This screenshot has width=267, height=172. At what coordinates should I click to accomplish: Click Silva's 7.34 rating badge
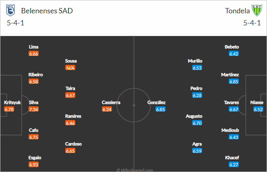point(33,109)
